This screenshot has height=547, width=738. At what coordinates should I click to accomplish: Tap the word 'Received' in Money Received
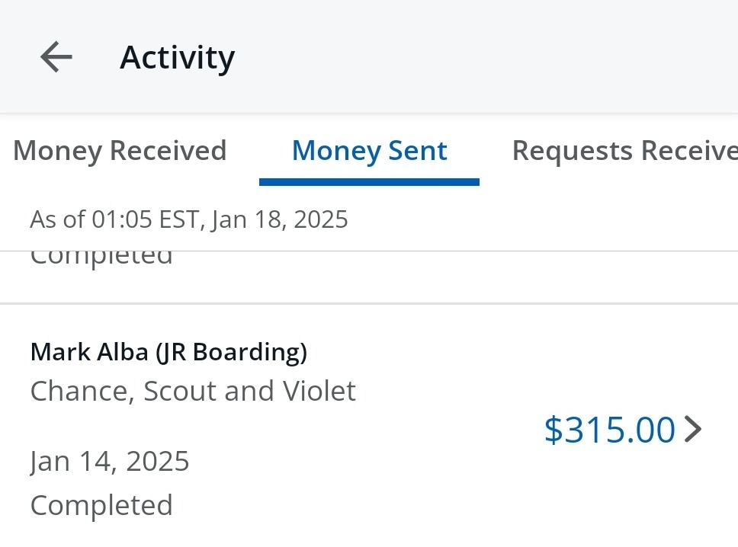(168, 151)
